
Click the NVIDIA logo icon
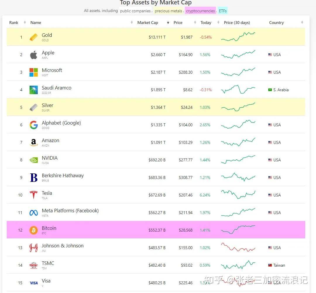point(34,160)
